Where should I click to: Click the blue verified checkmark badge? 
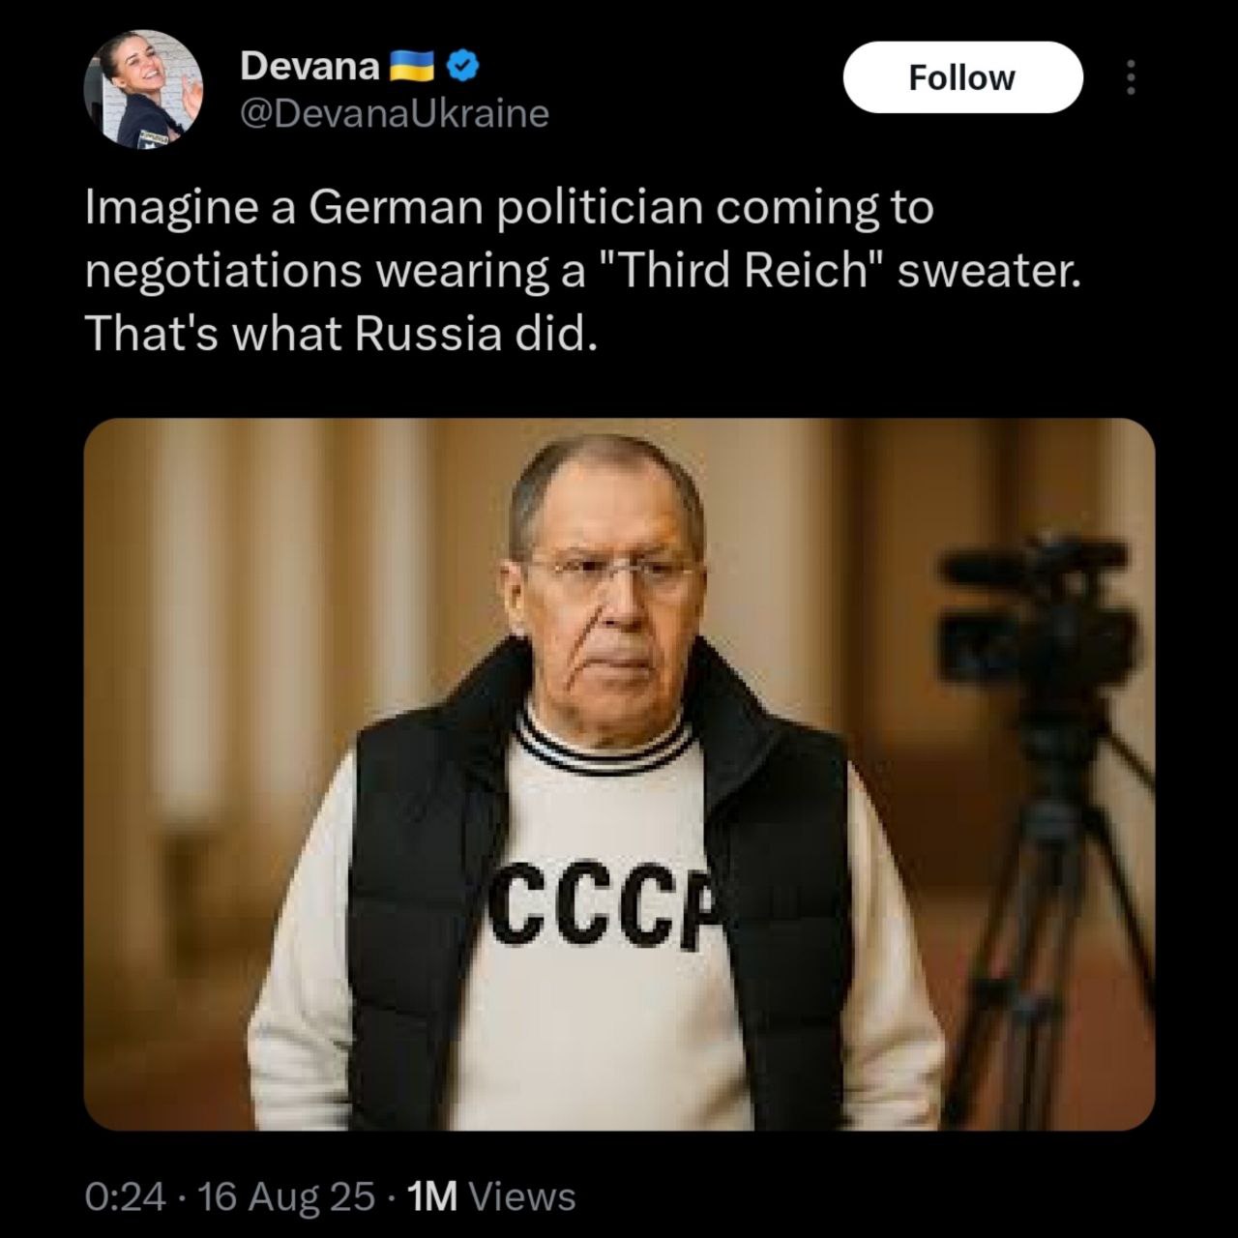[465, 65]
